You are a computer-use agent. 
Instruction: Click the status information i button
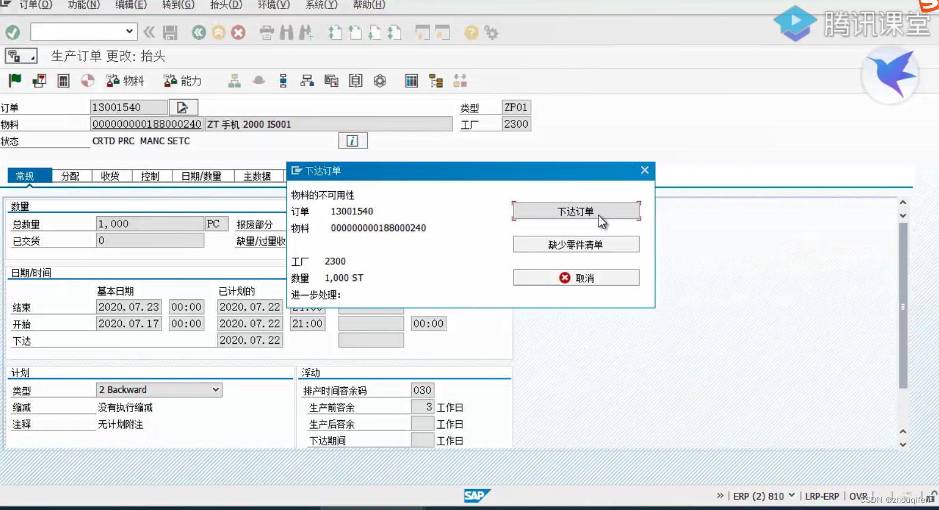pos(352,141)
